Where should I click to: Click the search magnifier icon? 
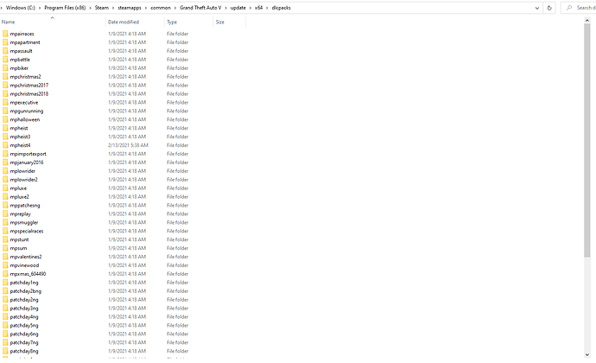(569, 8)
